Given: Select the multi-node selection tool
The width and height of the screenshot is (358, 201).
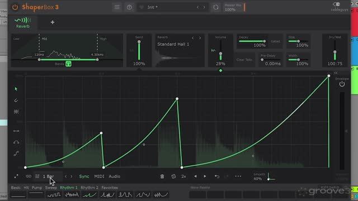Looking at the screenshot, I should (x=16, y=112).
